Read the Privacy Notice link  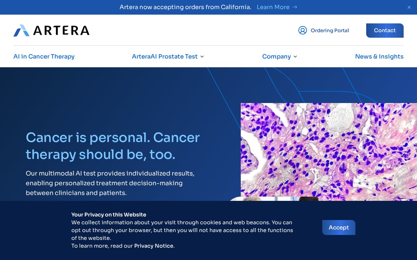point(154,246)
